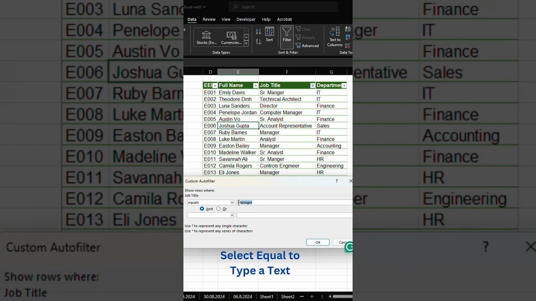Open the Job Title filter dropdown
Screen dimensions: 536x301
tap(312, 86)
